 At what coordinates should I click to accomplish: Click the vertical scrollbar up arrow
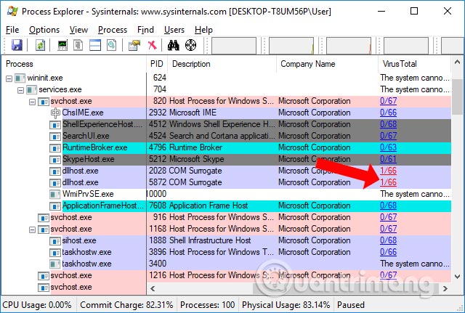(457, 62)
